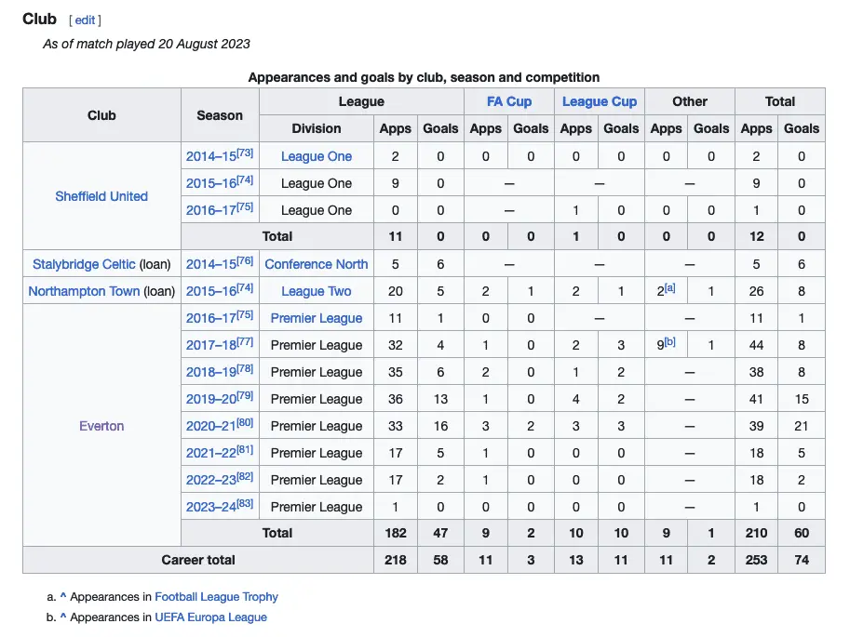Open the Everton club link

(x=101, y=426)
